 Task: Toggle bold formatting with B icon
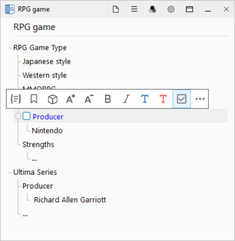pyautogui.click(x=108, y=99)
